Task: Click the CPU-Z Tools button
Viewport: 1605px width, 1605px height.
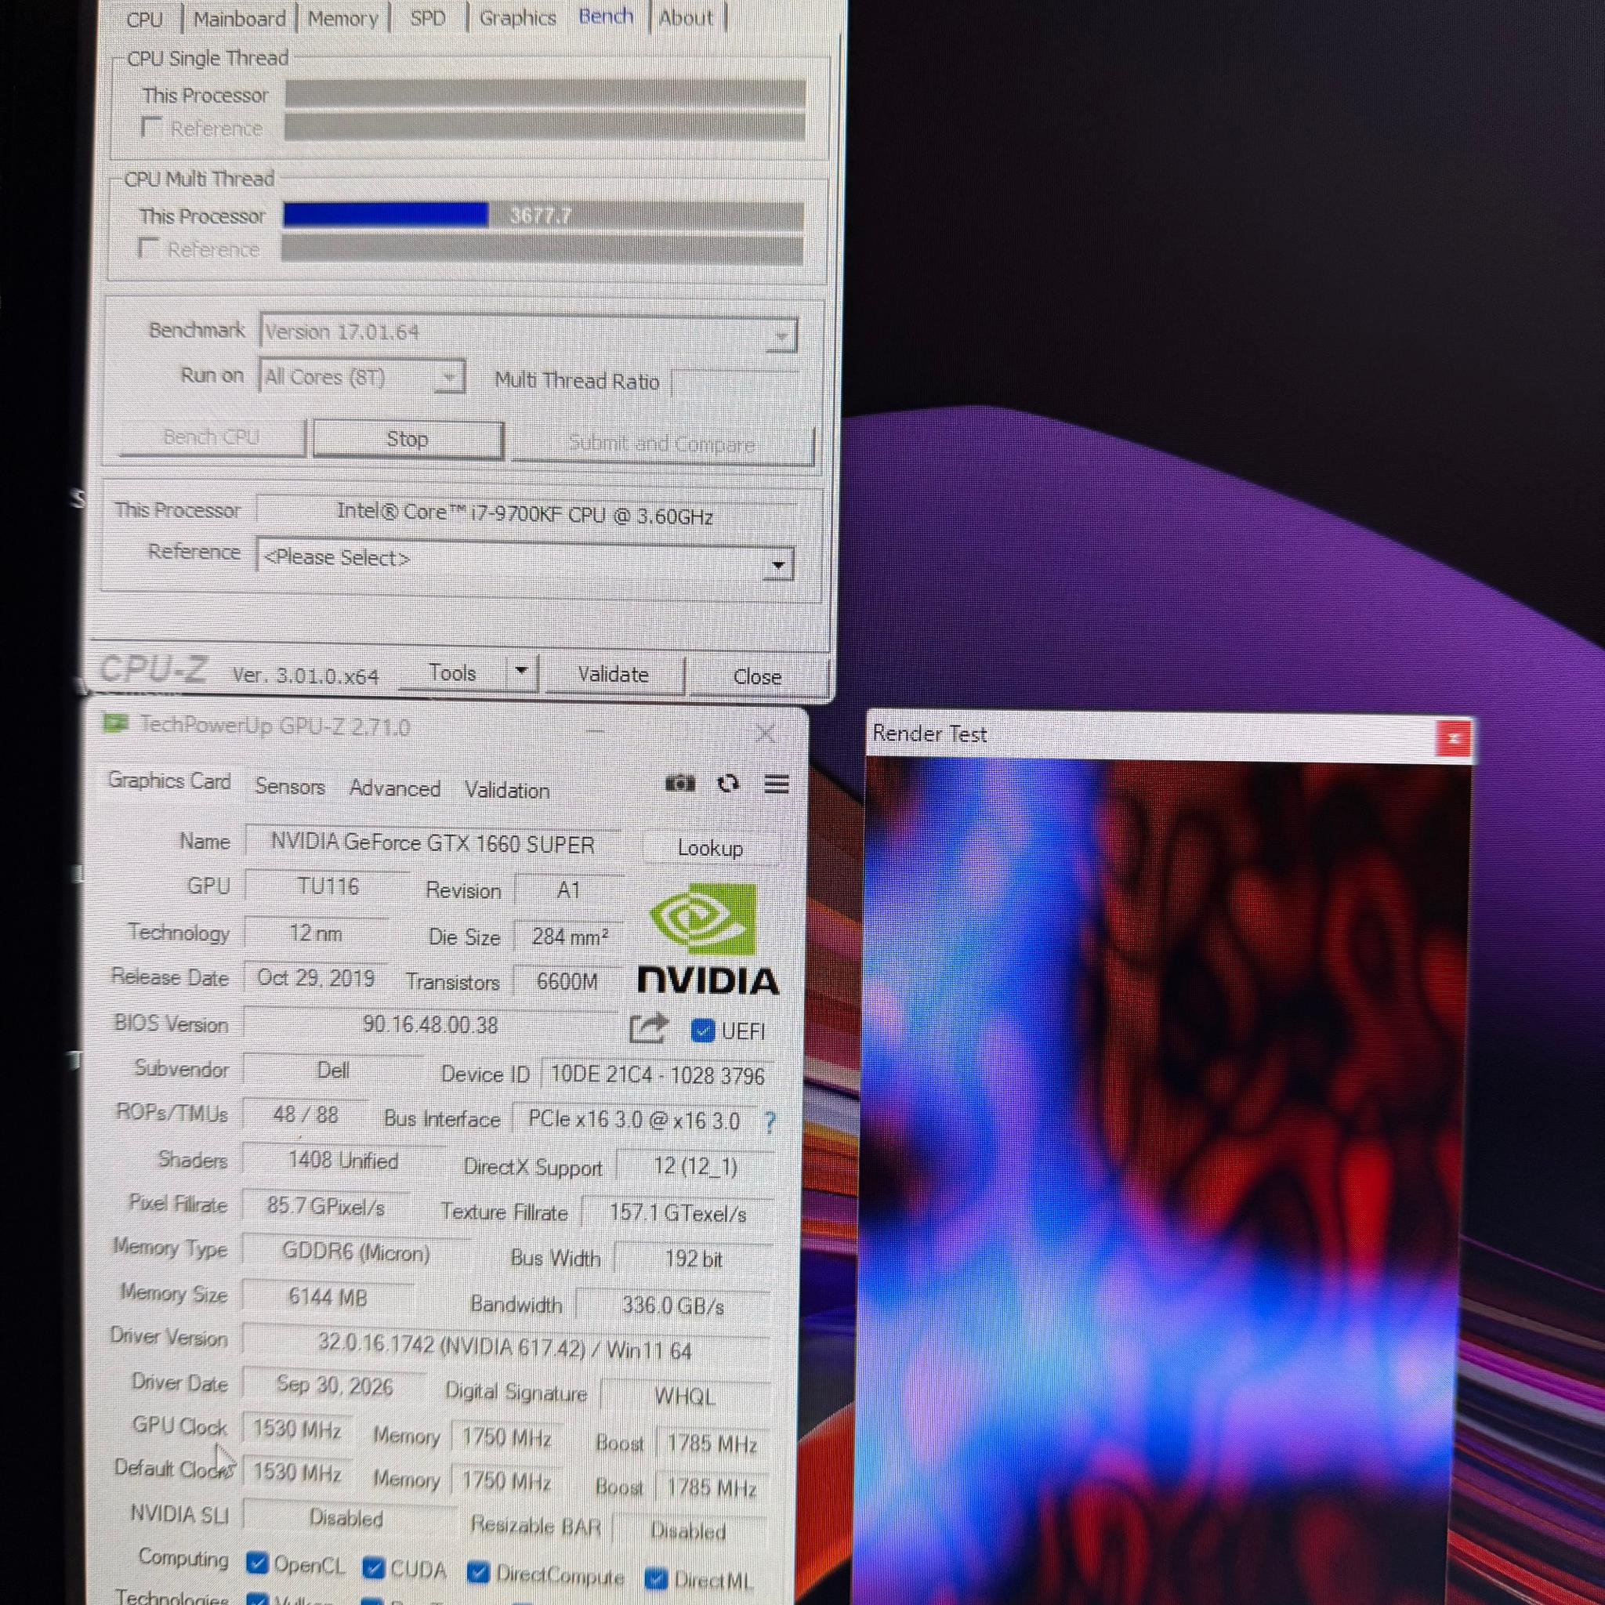Action: tap(453, 673)
